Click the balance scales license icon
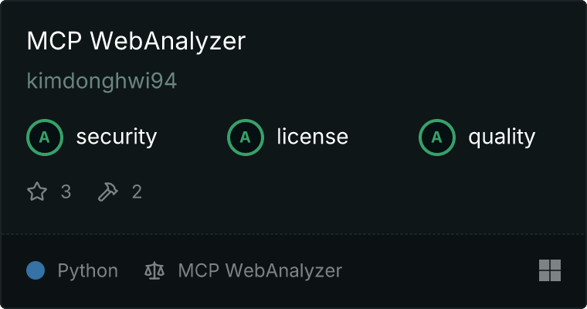The width and height of the screenshot is (587, 309). [x=154, y=270]
